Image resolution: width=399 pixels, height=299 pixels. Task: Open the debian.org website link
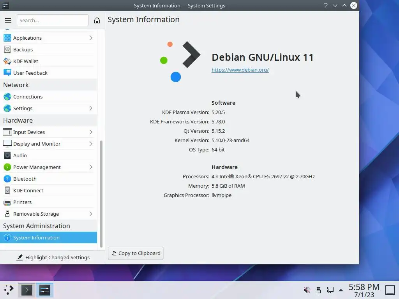click(240, 70)
